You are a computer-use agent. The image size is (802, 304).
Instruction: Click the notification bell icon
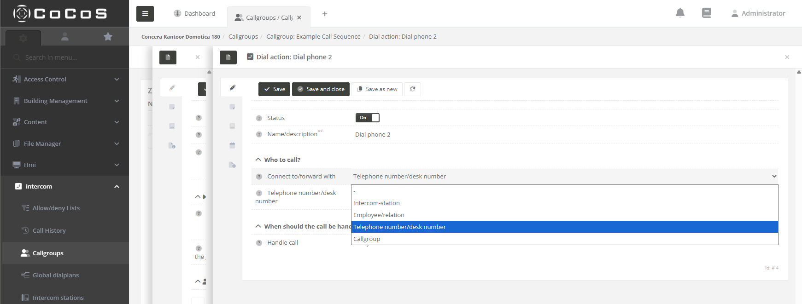click(x=680, y=13)
